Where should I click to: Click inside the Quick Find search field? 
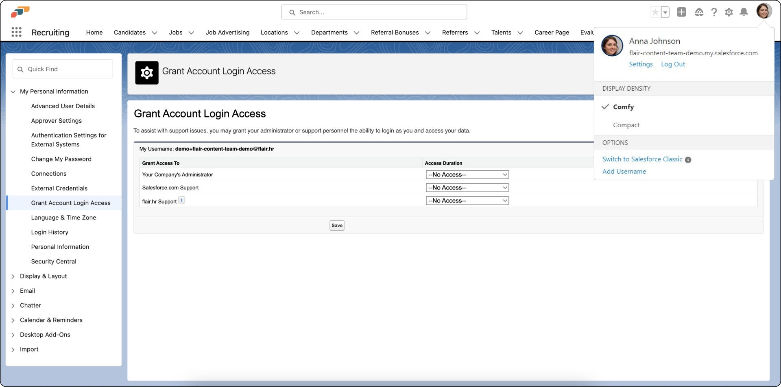[x=63, y=69]
